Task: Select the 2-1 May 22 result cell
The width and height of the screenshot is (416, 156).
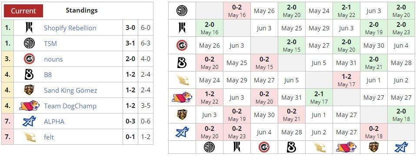Action: [346, 10]
